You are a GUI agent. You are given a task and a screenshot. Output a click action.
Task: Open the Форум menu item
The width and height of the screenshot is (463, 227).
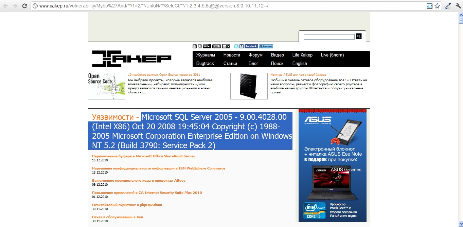pyautogui.click(x=255, y=55)
